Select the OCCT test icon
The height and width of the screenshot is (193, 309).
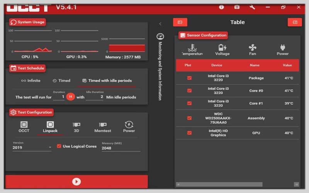pyautogui.click(x=24, y=127)
